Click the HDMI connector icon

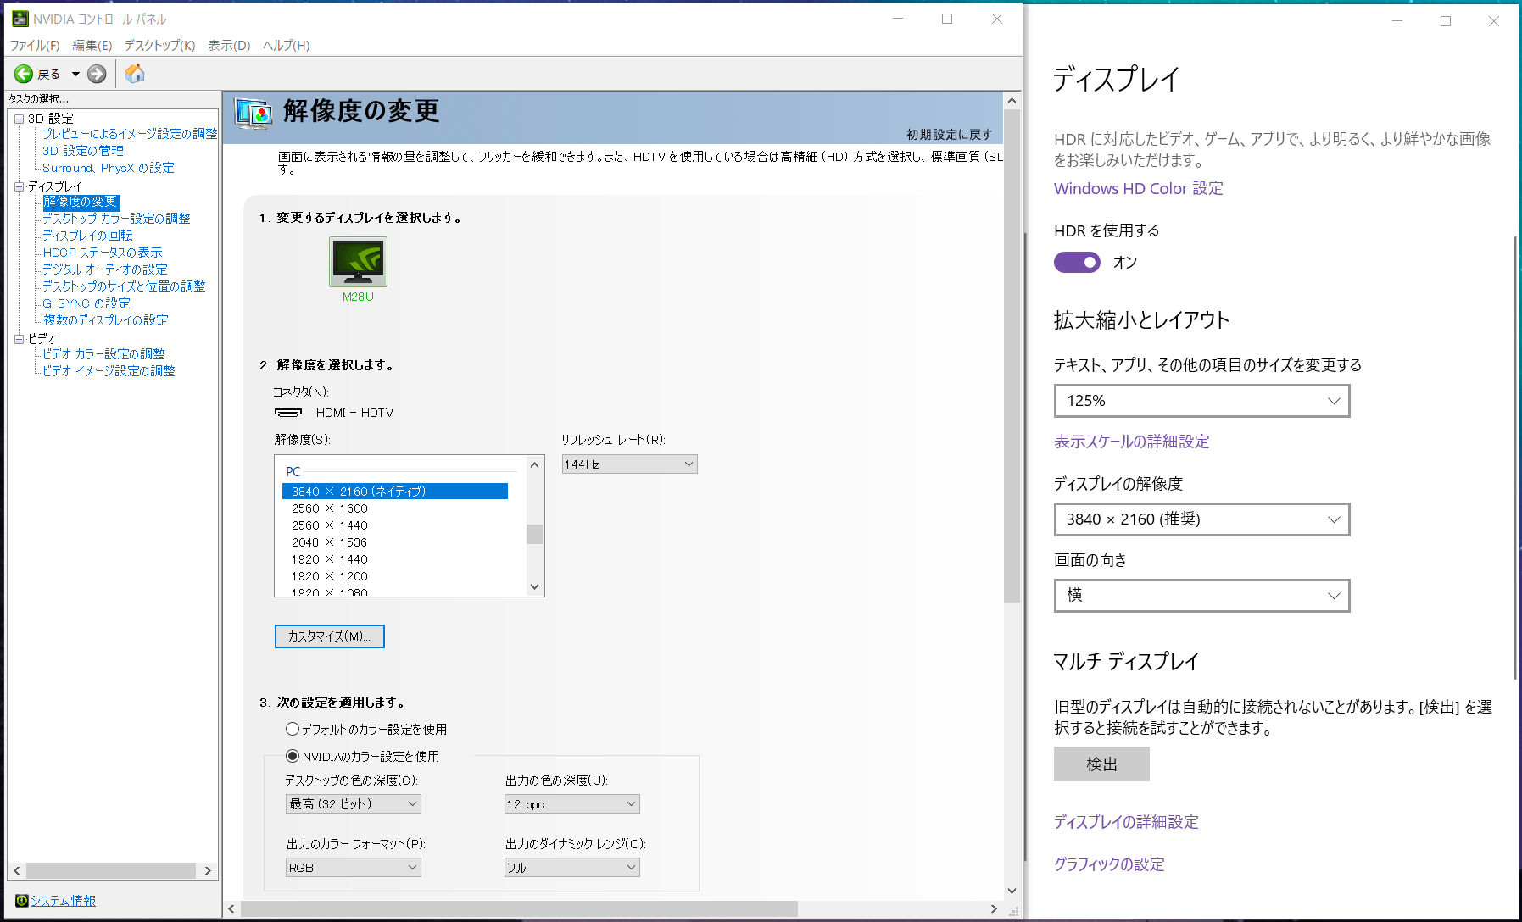click(x=288, y=413)
